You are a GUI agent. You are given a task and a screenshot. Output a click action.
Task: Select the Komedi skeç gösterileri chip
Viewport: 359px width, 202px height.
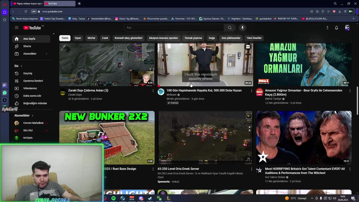point(128,38)
